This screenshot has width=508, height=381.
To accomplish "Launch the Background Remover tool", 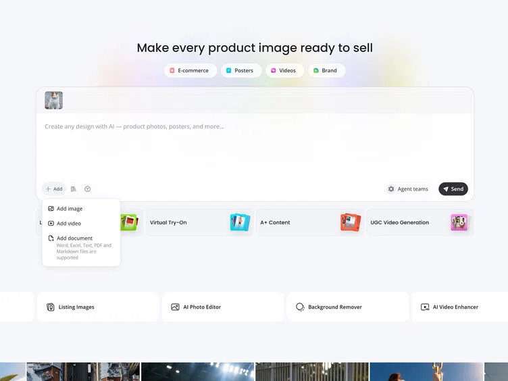I will coord(348,307).
